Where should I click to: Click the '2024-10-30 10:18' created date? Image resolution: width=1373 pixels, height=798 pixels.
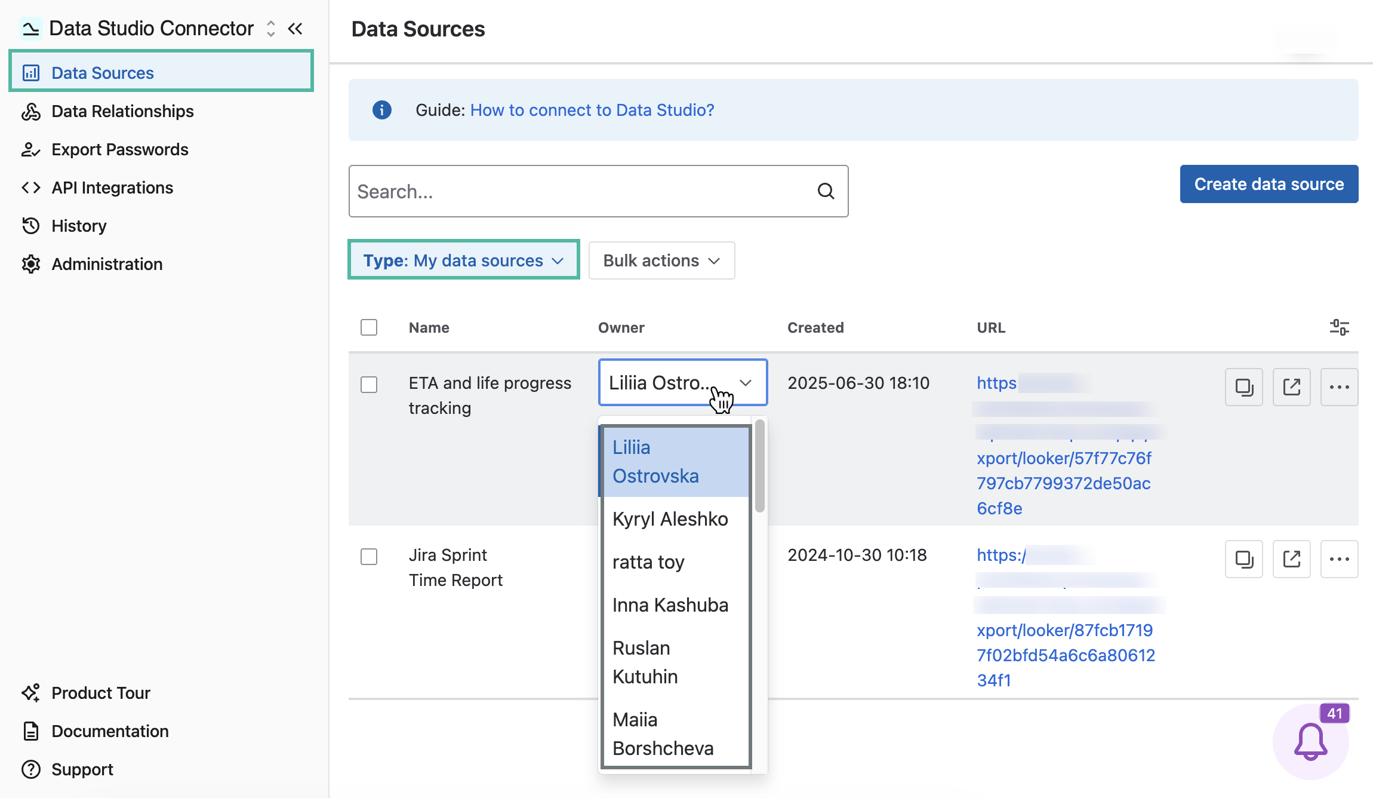(857, 555)
